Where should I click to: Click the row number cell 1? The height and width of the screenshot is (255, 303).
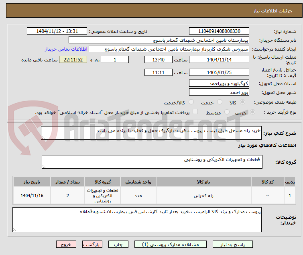pyautogui.click(x=290, y=196)
